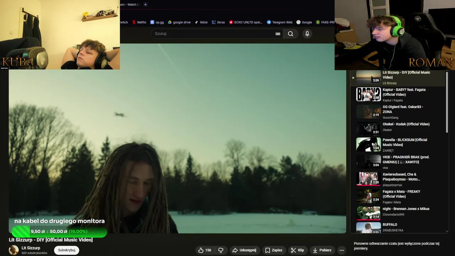Open the FAKE-PRO bookmark
The width and height of the screenshot is (455, 256).
325,22
